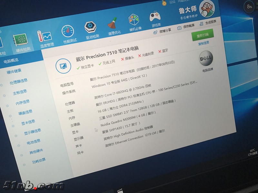Click the 保存截屏 camera icon

179,28
